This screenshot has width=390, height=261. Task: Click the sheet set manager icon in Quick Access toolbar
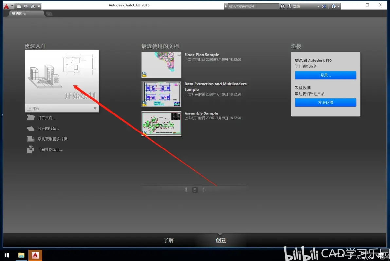(x=33, y=6)
